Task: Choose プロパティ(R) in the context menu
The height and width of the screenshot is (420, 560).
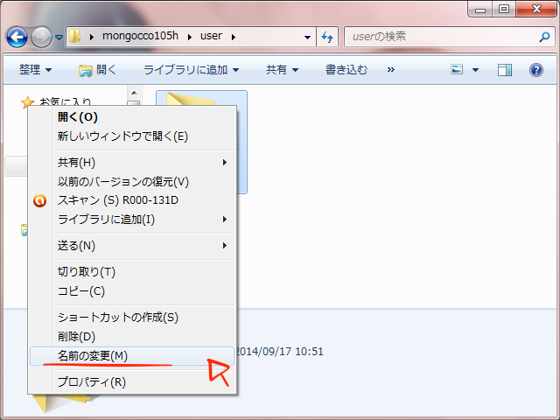Action: [x=91, y=381]
